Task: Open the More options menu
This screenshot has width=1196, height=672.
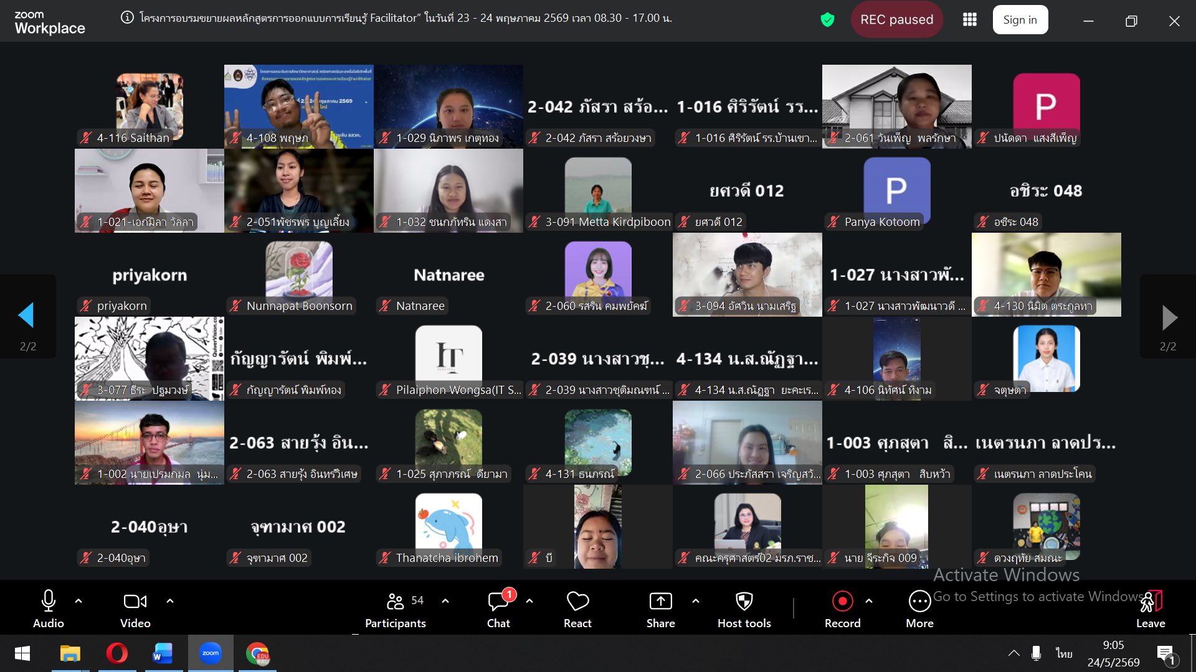Action: (x=920, y=609)
